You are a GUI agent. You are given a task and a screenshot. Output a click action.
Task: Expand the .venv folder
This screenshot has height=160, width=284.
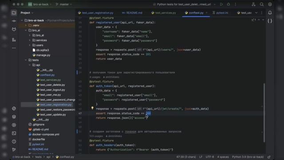point(26,25)
